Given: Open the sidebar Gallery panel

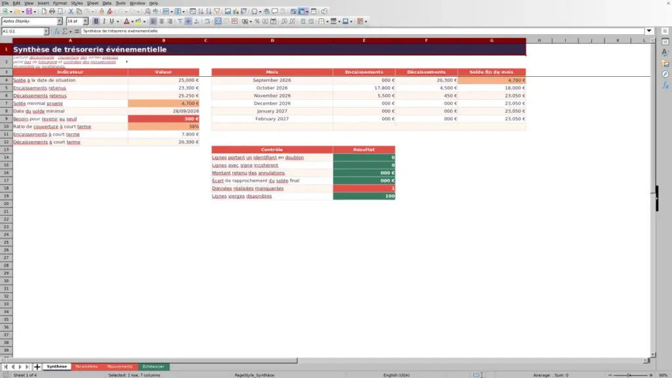Looking at the screenshot, I should click(x=665, y=64).
